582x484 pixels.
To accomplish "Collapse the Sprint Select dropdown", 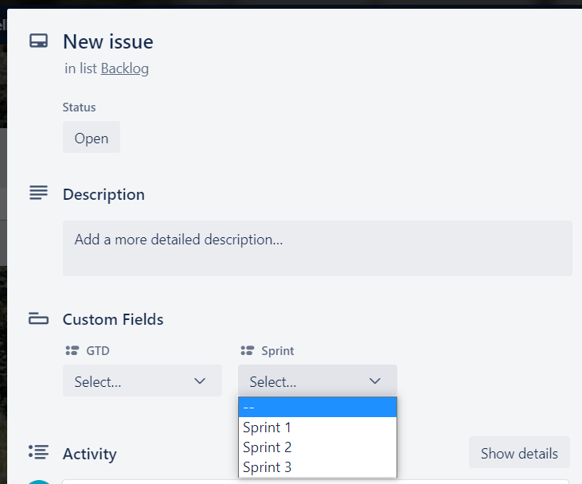I will (x=317, y=381).
